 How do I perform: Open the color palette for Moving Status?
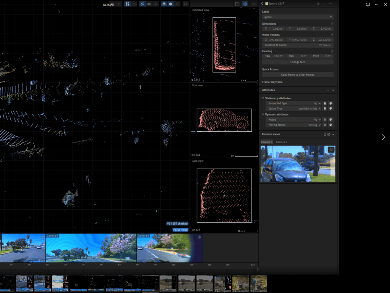click(331, 125)
